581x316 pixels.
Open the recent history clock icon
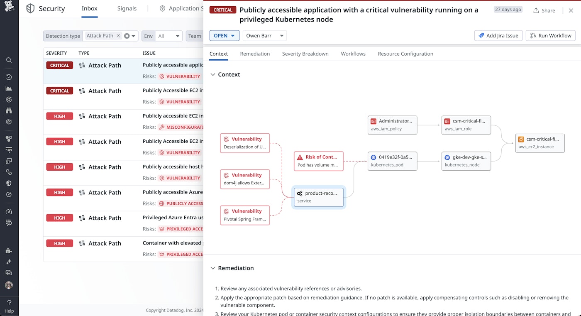[x=9, y=77]
